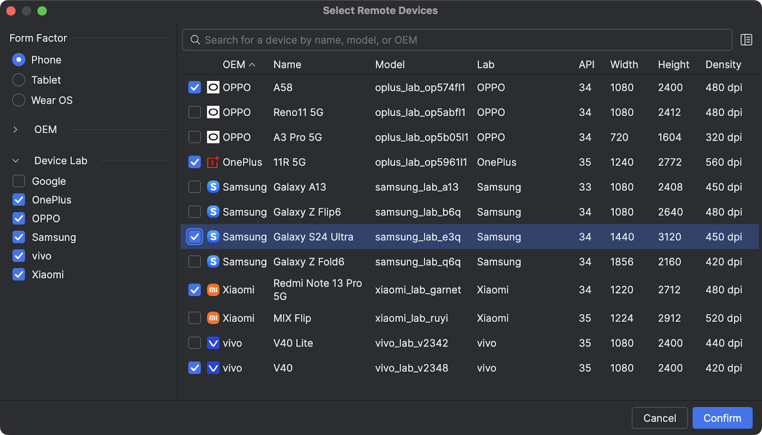The image size is (762, 435).
Task: Click the Cancel button
Action: point(660,418)
